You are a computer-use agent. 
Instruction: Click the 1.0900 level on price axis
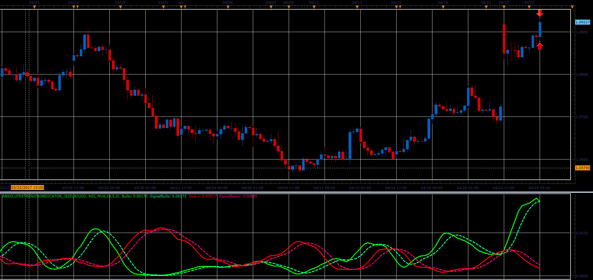582,32
